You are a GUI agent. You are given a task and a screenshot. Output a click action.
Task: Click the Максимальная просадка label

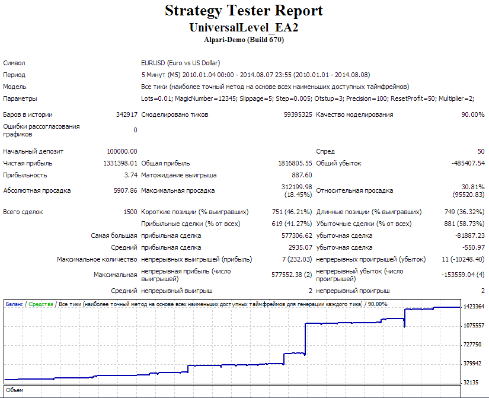pyautogui.click(x=178, y=190)
